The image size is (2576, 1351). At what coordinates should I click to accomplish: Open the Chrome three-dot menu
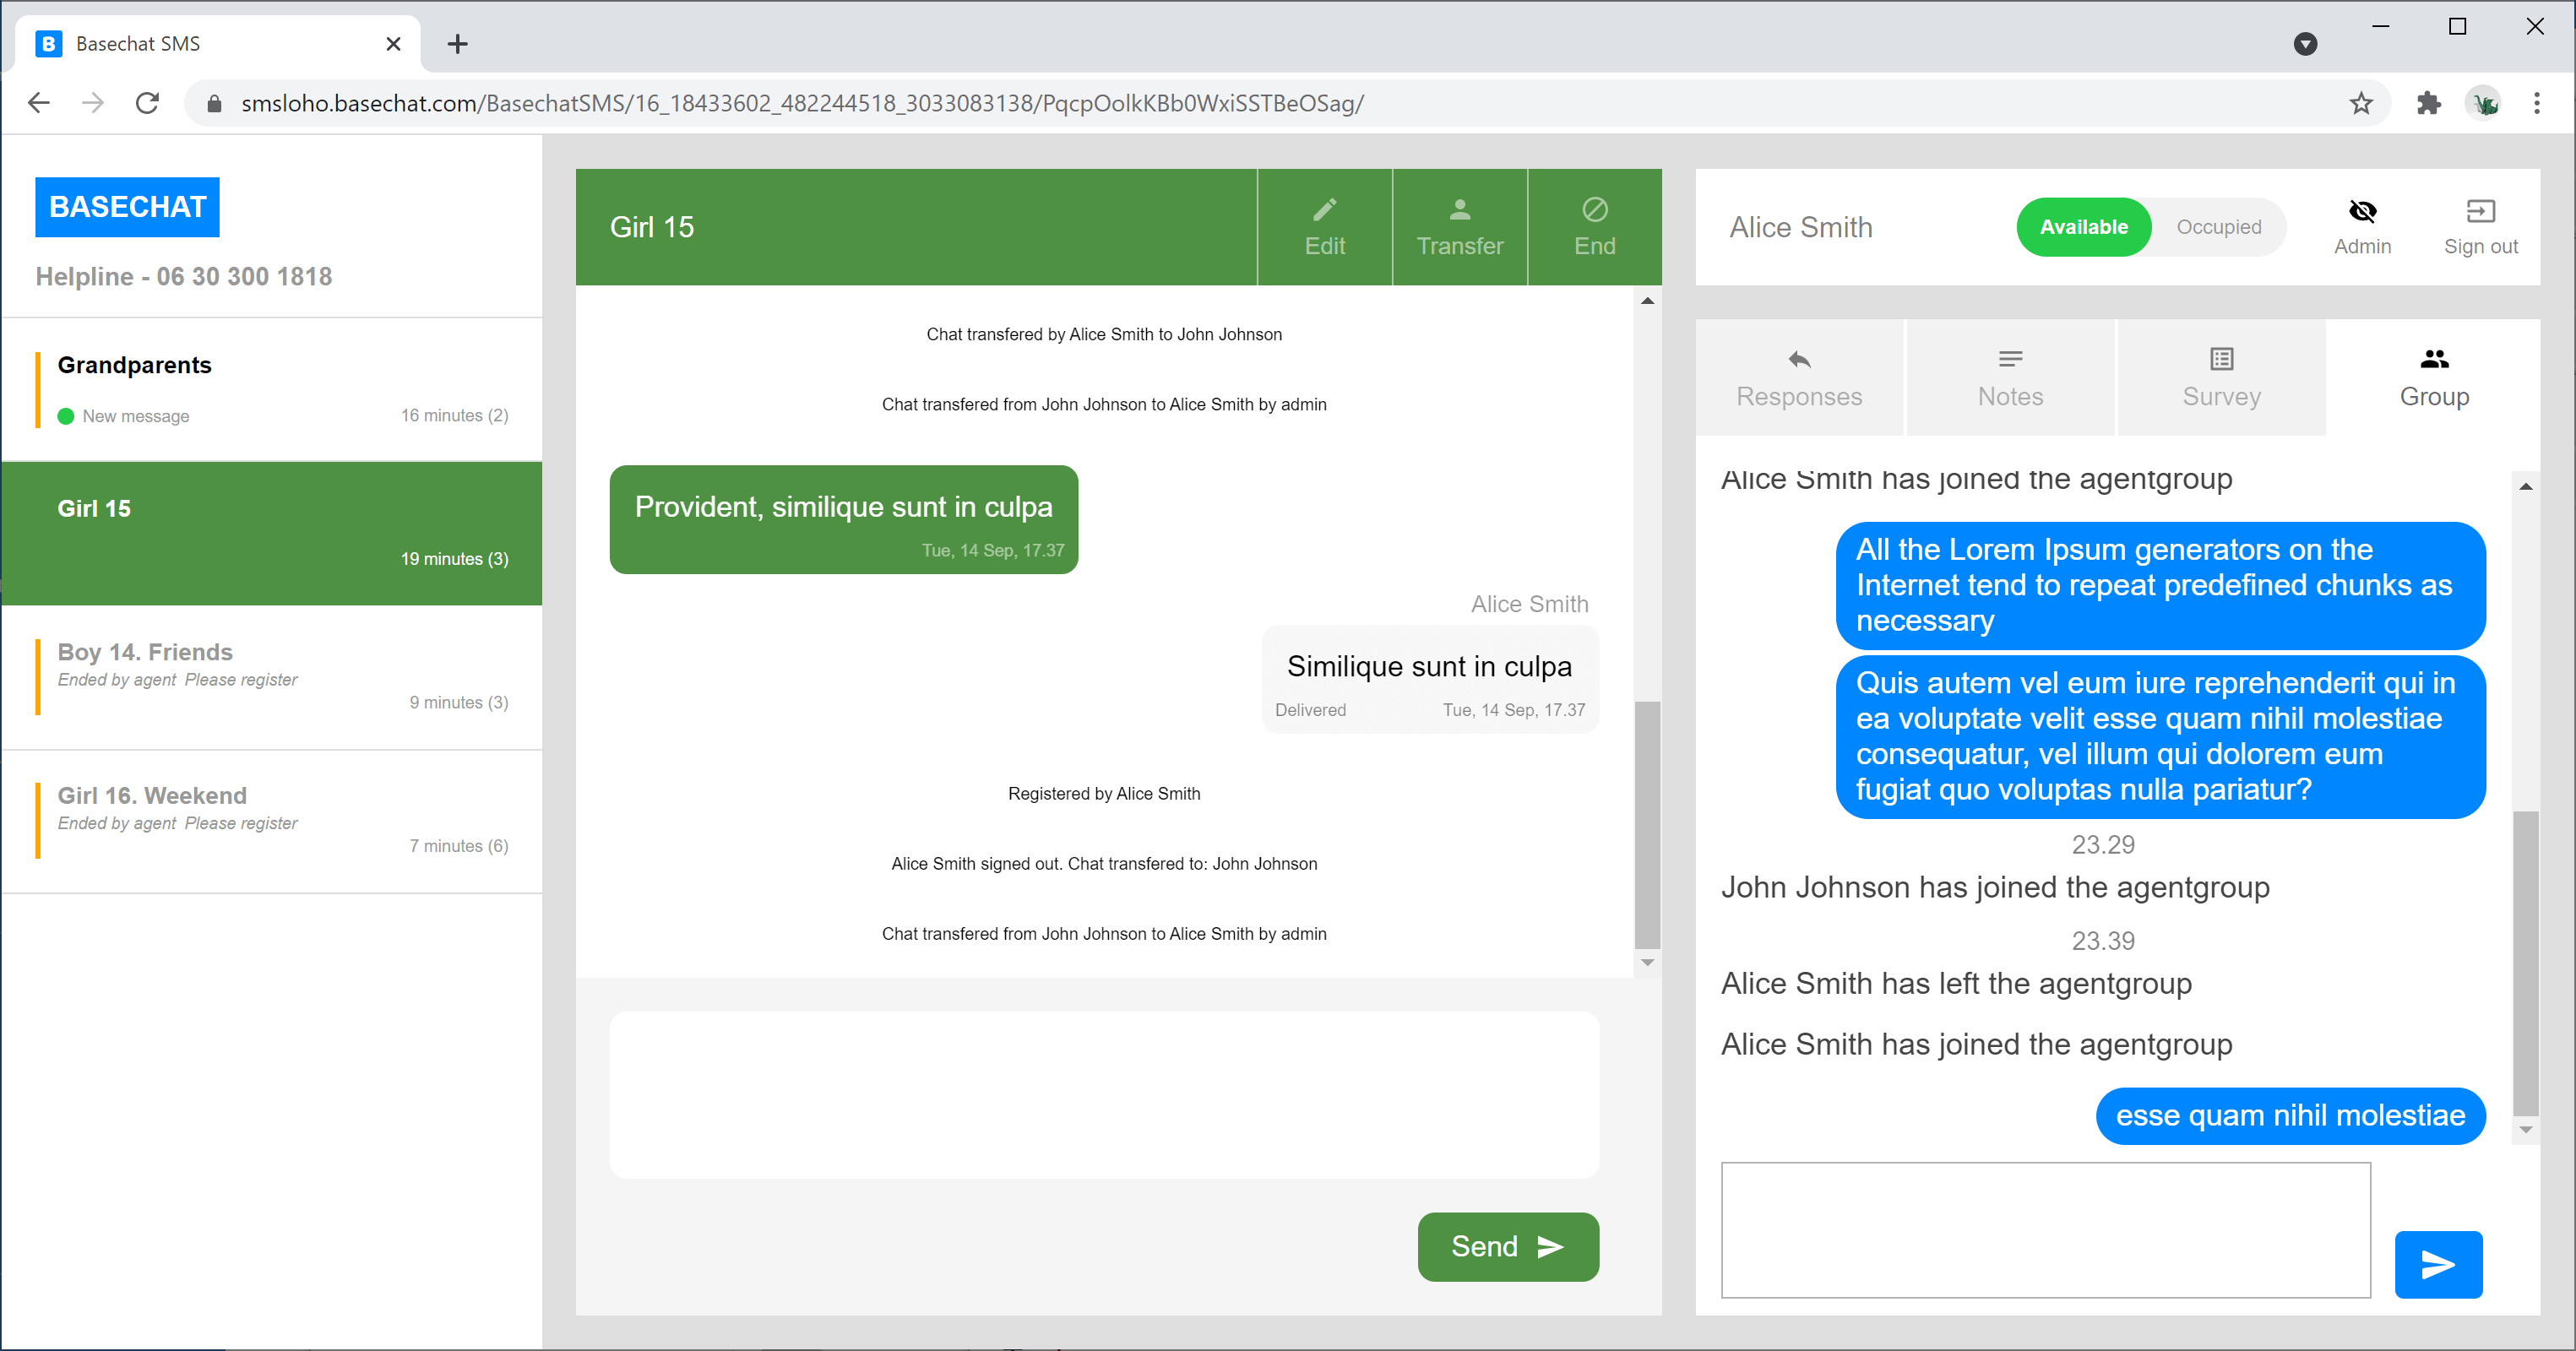(2536, 103)
